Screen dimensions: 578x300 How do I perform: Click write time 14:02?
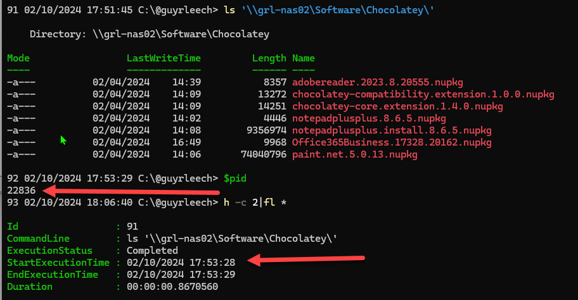[186, 118]
